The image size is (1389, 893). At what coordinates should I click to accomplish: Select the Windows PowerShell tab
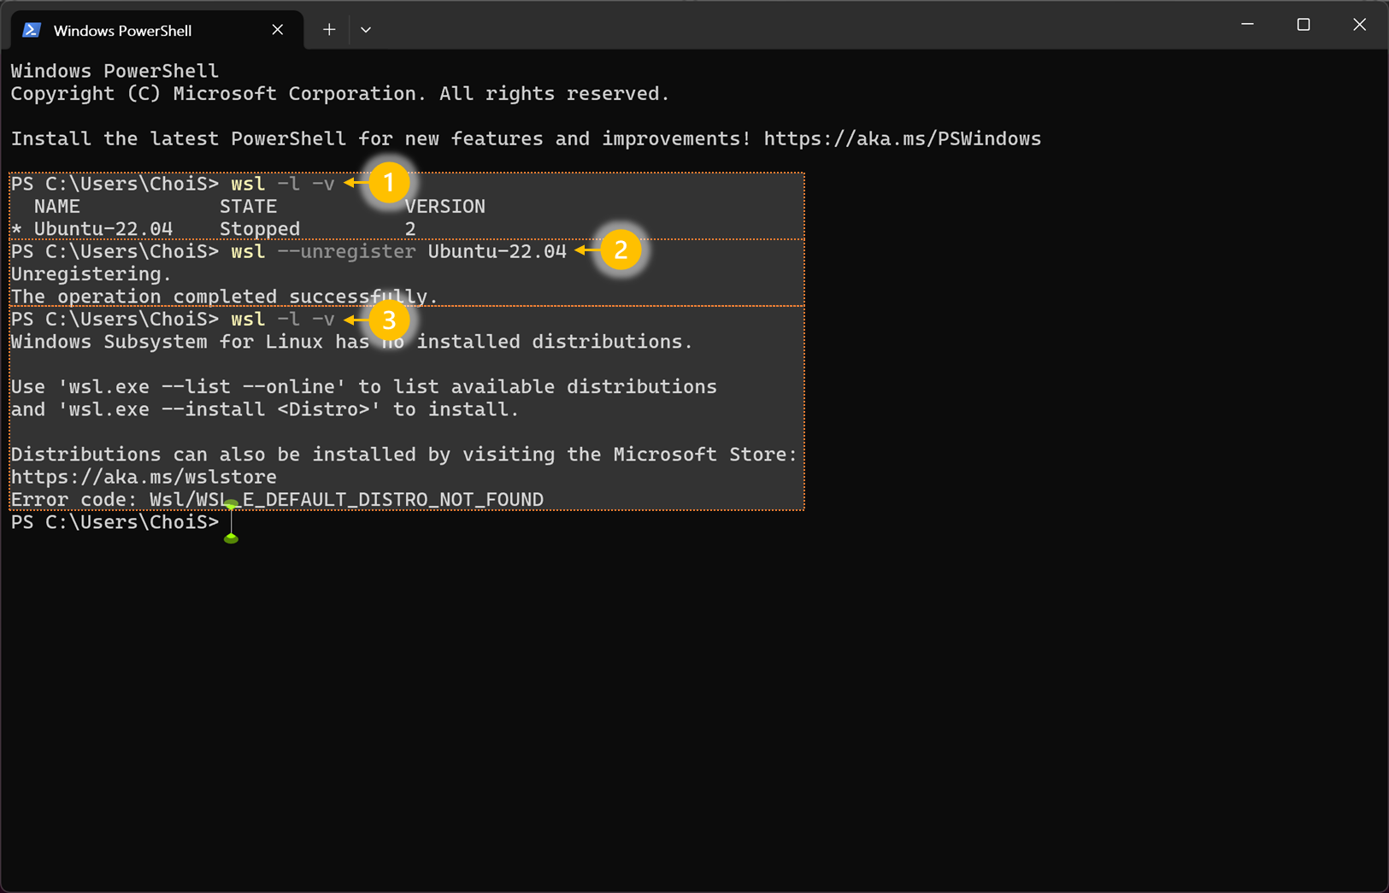157,30
